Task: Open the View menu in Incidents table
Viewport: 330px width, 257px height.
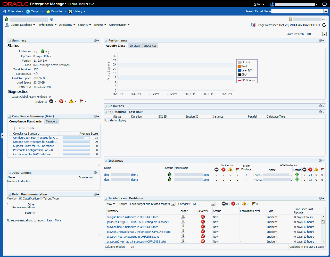Action: click(x=111, y=204)
